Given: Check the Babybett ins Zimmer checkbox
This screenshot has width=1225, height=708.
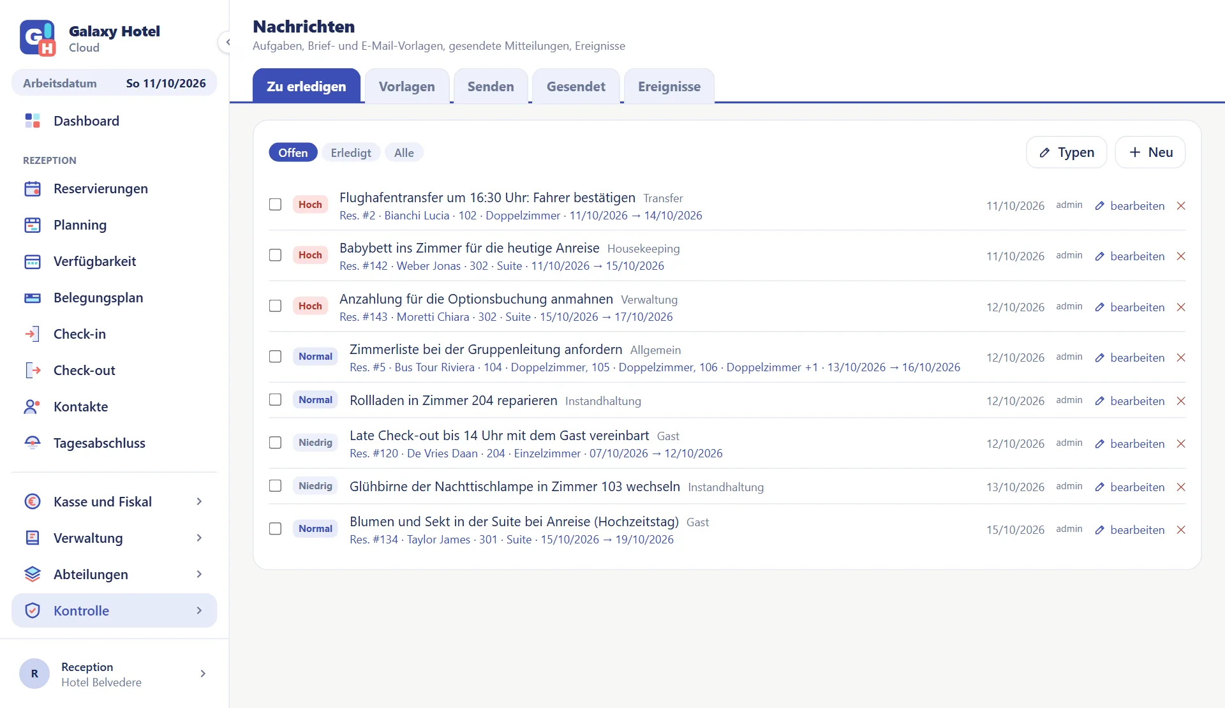Looking at the screenshot, I should coord(275,255).
